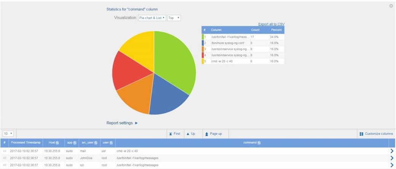Expand the Report settings section

tap(122, 123)
